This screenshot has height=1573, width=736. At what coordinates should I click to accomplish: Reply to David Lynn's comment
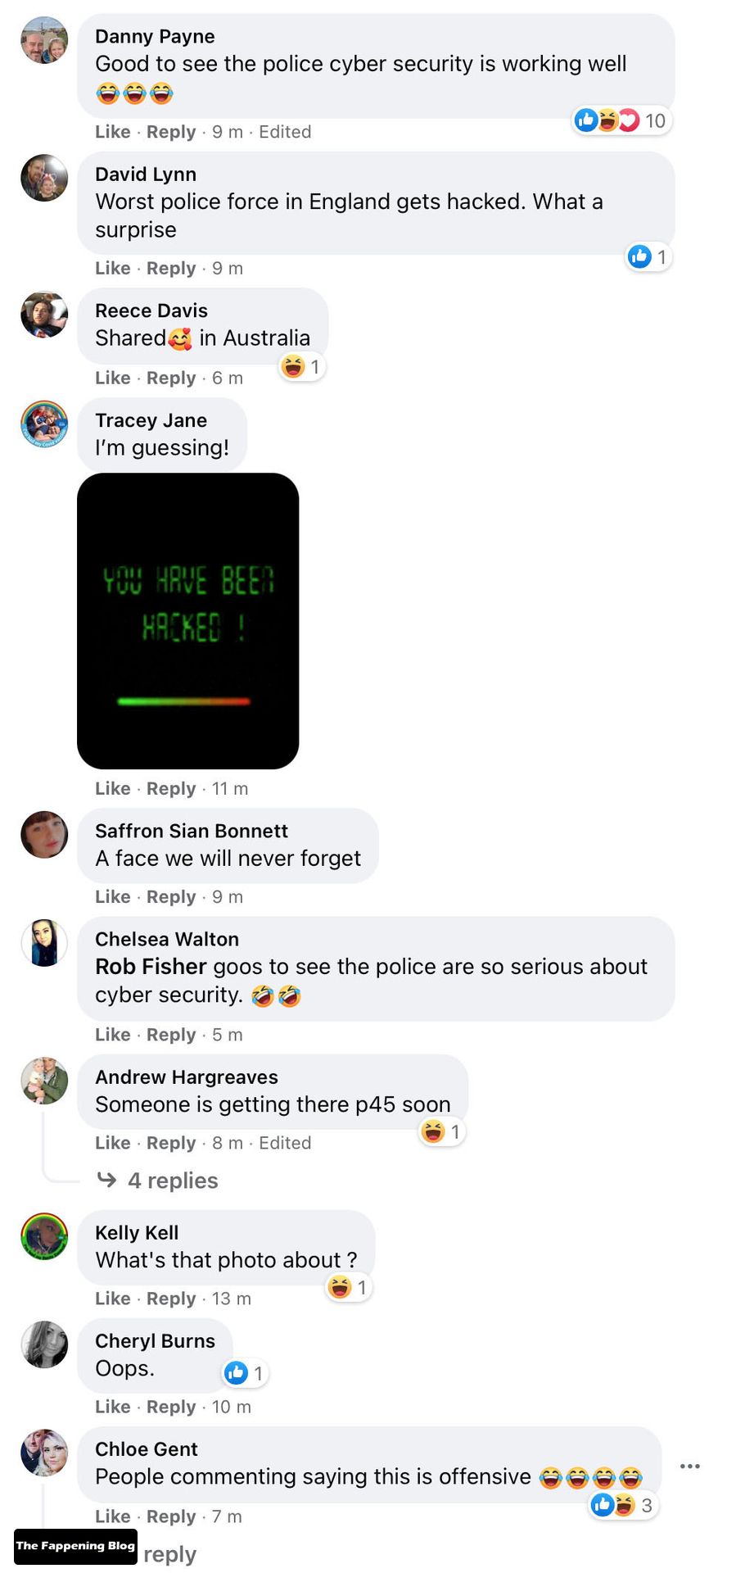pyautogui.click(x=171, y=269)
